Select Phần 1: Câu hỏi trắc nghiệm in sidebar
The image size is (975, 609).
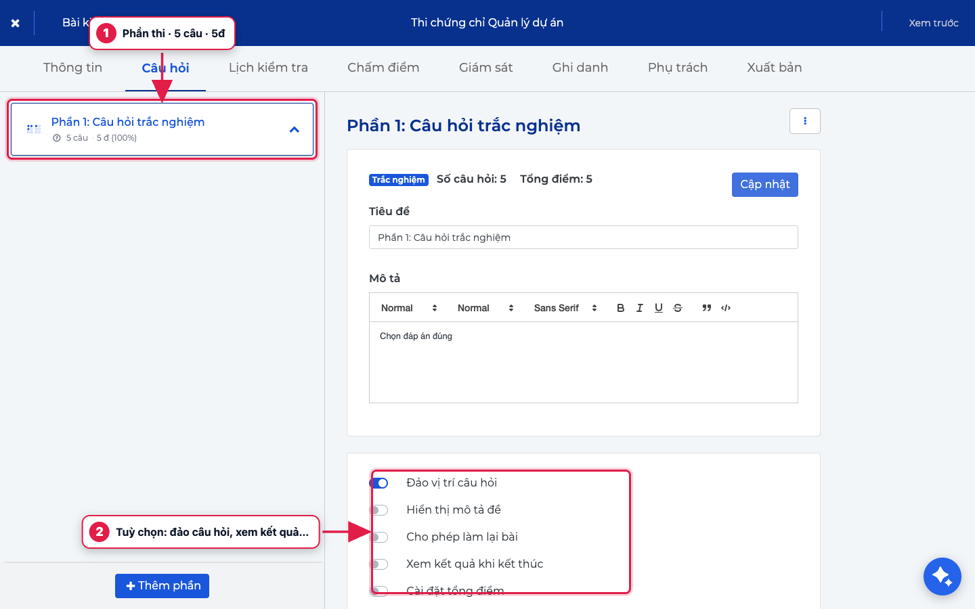162,129
